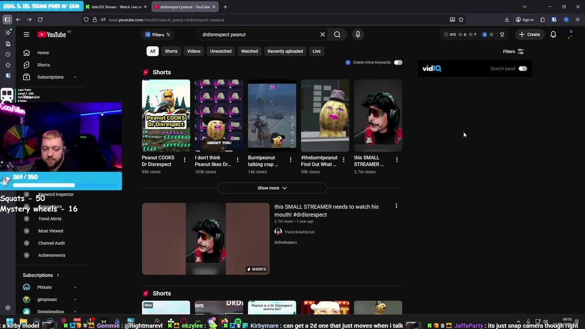
Task: Select the Videos filter chip
Action: coord(194,51)
